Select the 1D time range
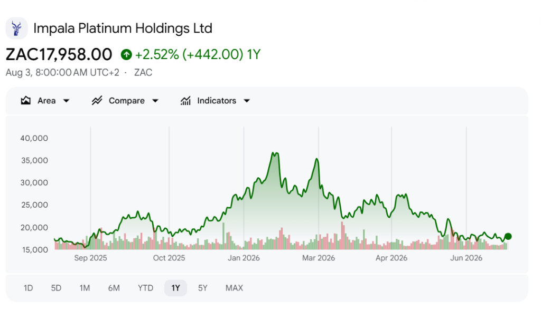The height and width of the screenshot is (310, 541). click(29, 288)
